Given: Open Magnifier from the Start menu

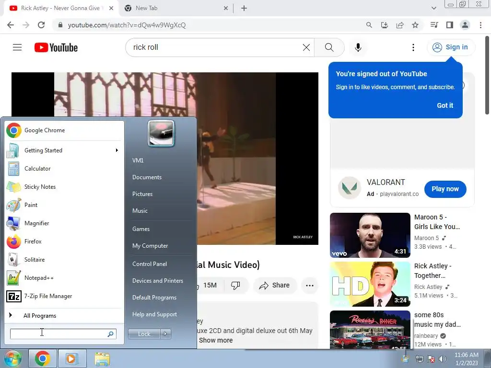Looking at the screenshot, I should 64,223.
